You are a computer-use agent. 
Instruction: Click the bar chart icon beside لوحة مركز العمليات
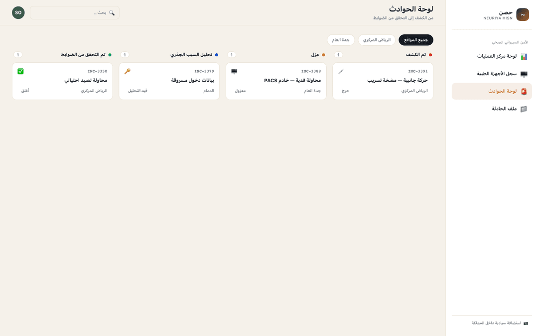click(x=524, y=57)
